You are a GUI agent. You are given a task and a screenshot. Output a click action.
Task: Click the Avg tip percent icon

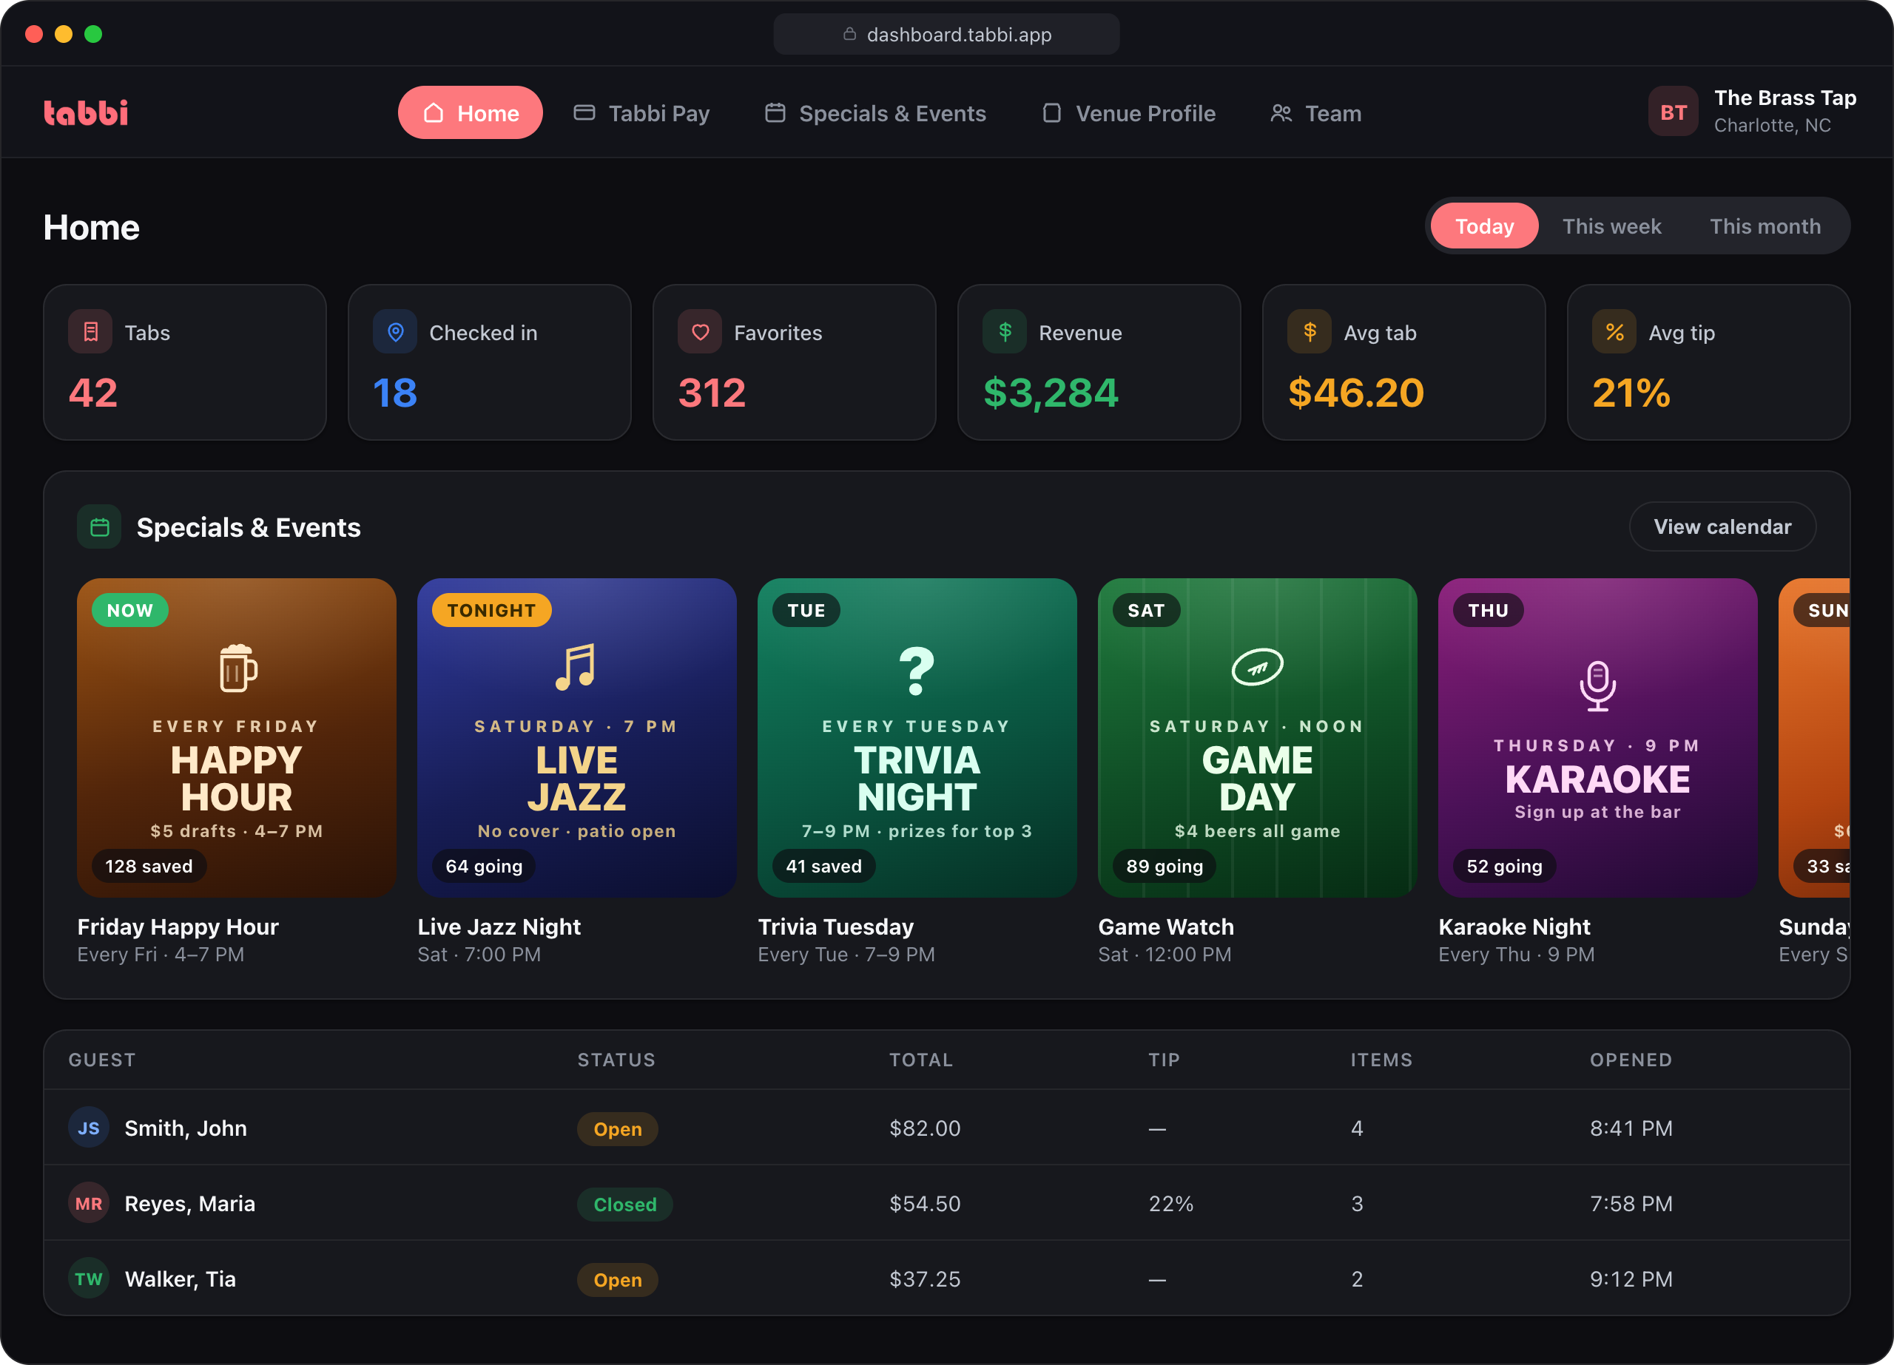[1614, 332]
